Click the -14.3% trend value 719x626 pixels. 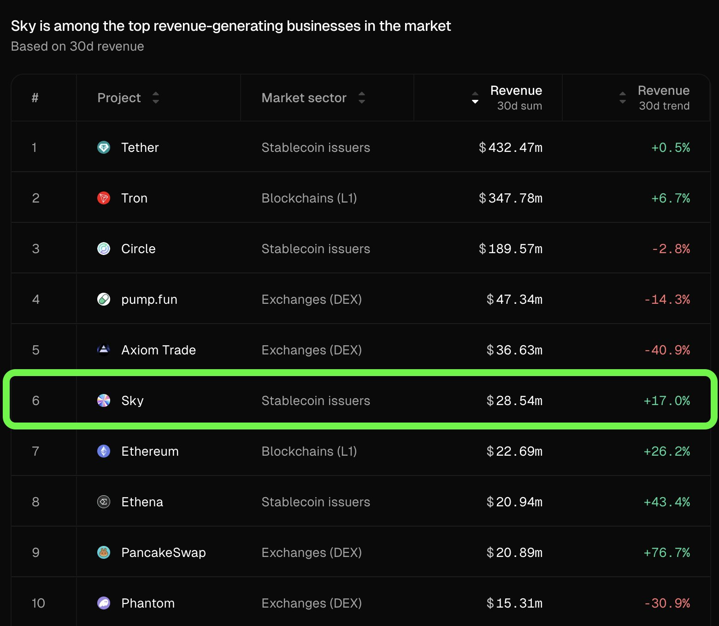point(667,299)
